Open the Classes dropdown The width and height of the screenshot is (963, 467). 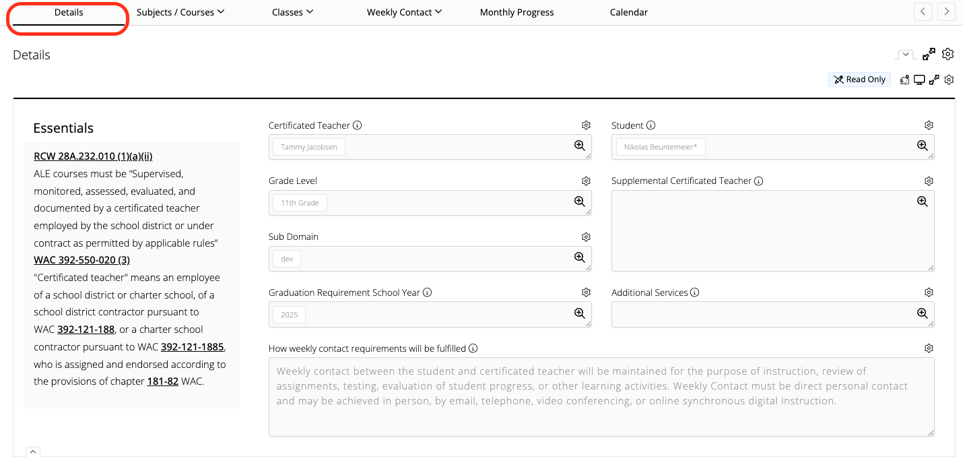tap(292, 11)
